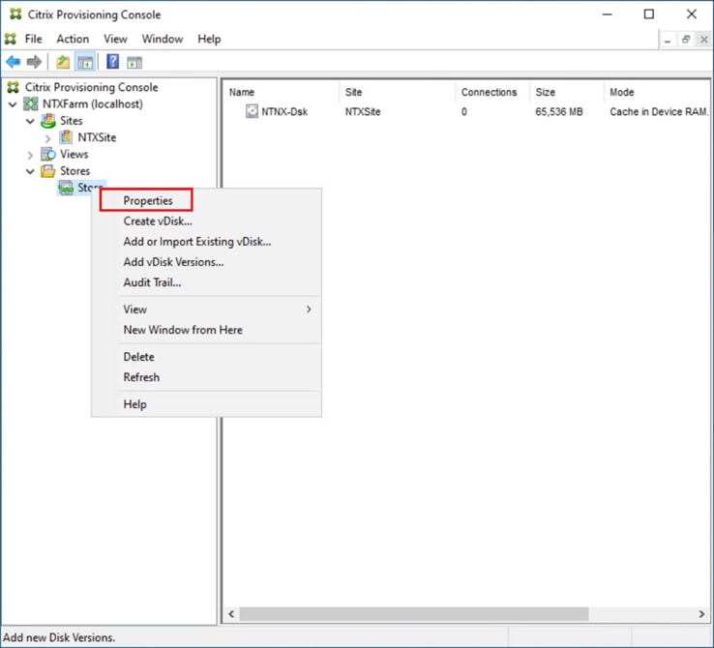Click the Citrix icon beside File menu
This screenshot has height=648, width=714.
(11, 39)
